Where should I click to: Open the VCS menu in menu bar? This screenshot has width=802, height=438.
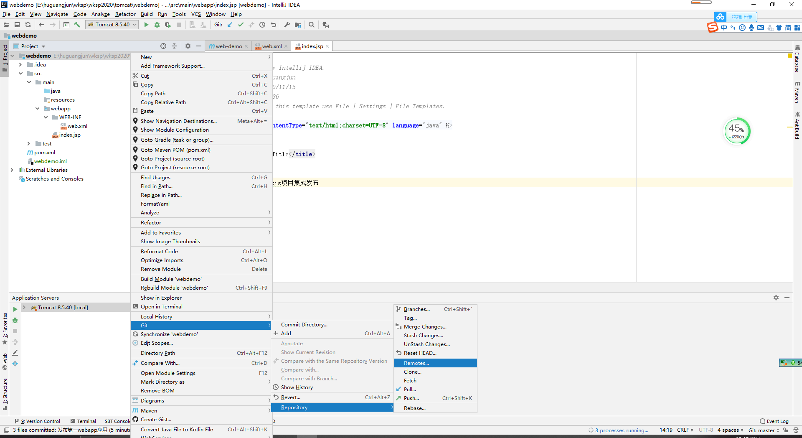[196, 14]
